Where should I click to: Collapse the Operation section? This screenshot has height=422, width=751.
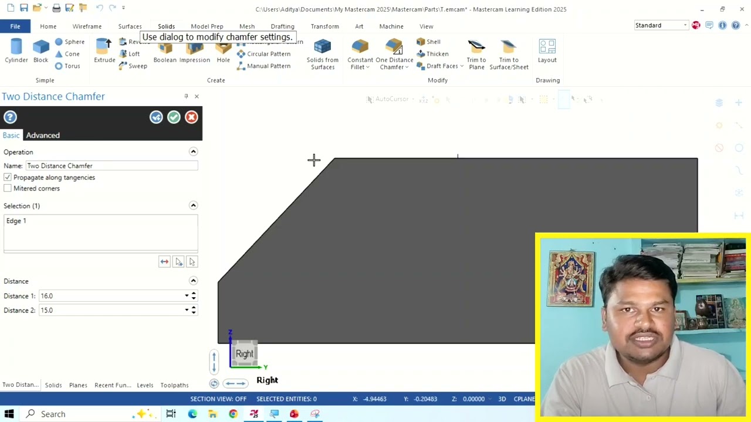[x=193, y=152]
